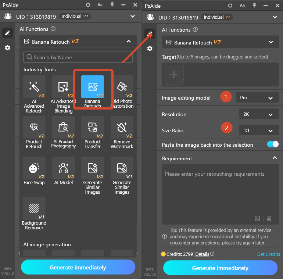This screenshot has height=279, width=283.
Task: Toggle Paste the image back into selection
Action: point(273,144)
